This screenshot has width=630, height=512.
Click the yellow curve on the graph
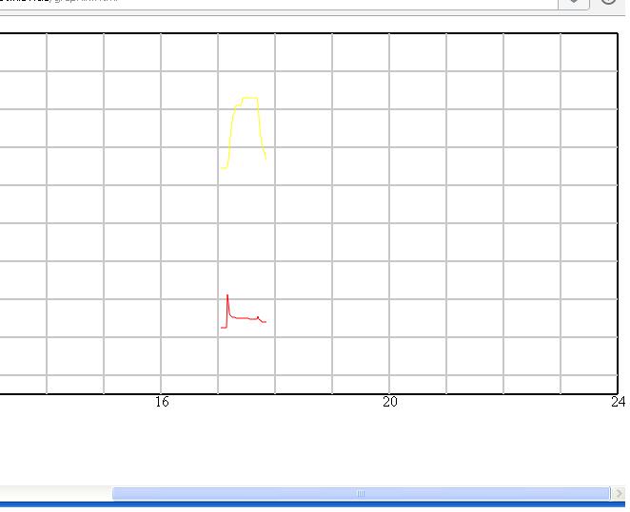point(244,133)
